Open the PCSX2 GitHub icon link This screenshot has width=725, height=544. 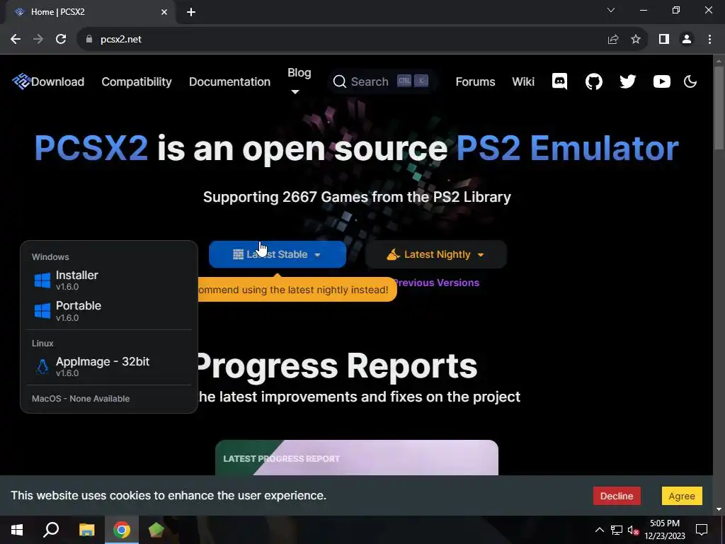[594, 81]
